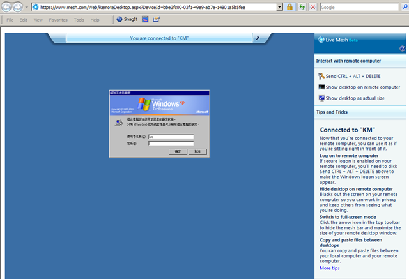Click the password field in unlock dialog

tap(171, 143)
